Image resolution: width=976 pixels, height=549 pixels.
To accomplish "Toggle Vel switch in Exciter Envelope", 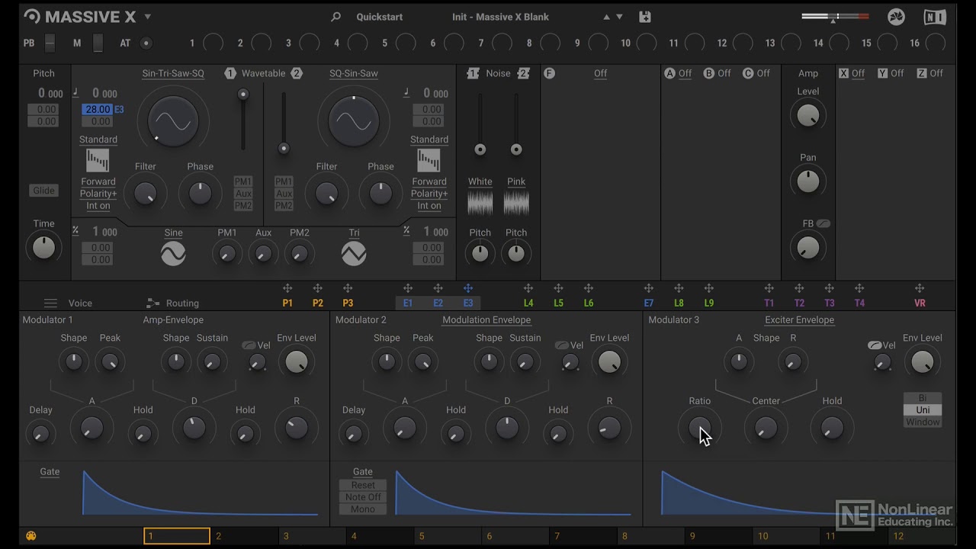I will pyautogui.click(x=875, y=345).
